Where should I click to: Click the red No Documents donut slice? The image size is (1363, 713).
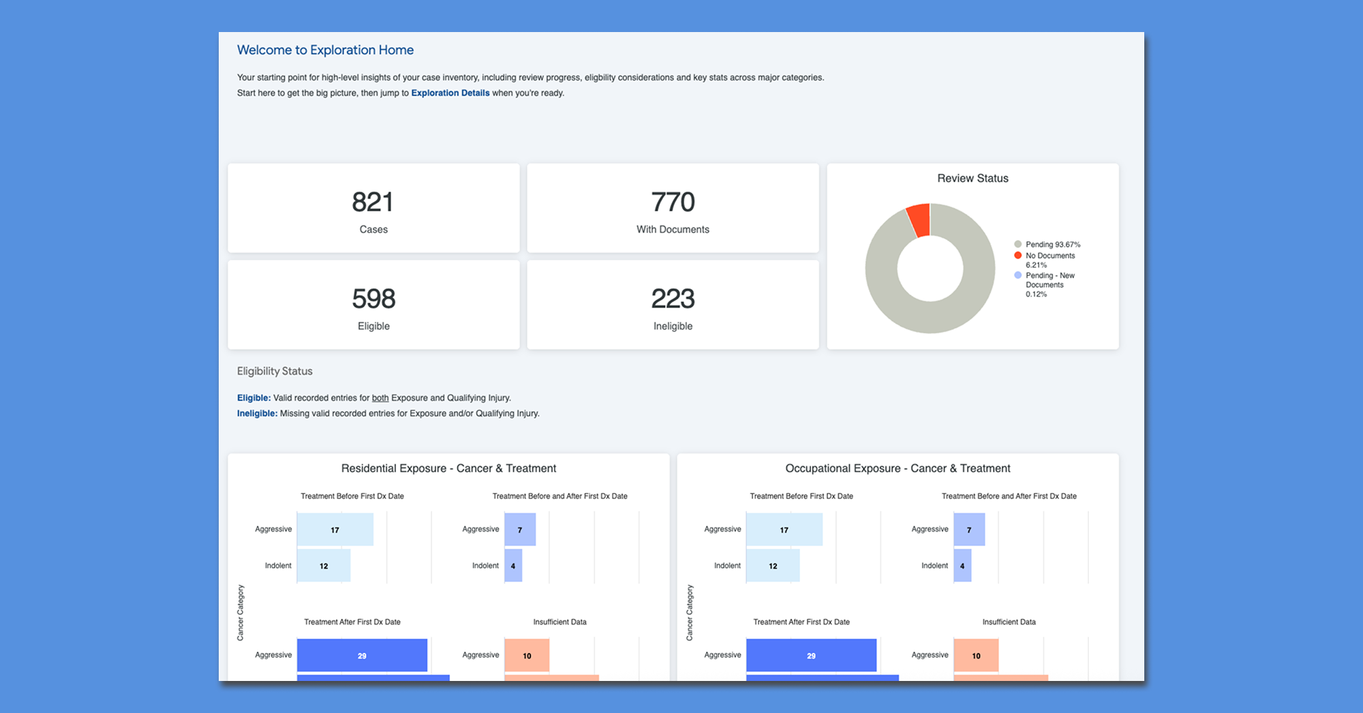tap(919, 219)
